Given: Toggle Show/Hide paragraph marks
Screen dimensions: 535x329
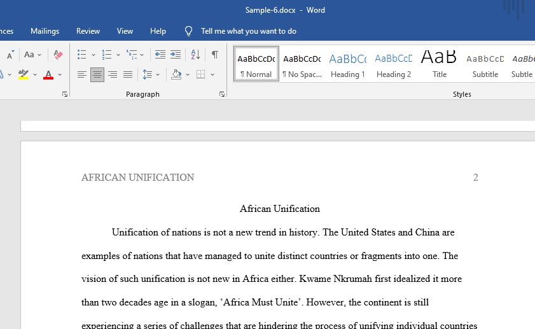Looking at the screenshot, I should (x=214, y=55).
